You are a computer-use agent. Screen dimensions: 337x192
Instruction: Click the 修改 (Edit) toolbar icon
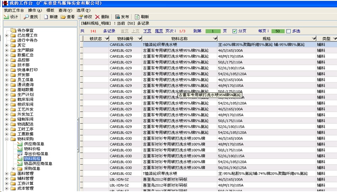(x=80, y=17)
